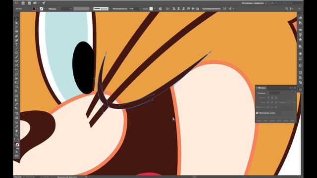
Task: Open the fill color dropdown arrow
Action: [37, 9]
